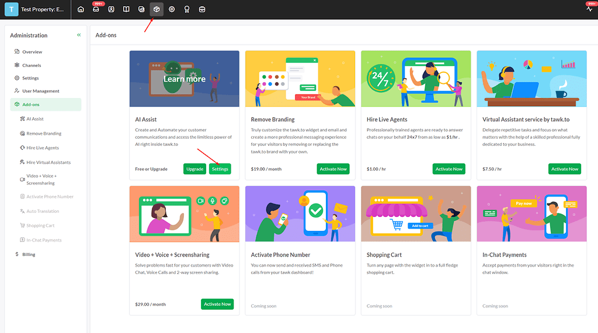This screenshot has width=598, height=333.
Task: Open the inbox icon with 999+ badge
Action: (x=96, y=9)
